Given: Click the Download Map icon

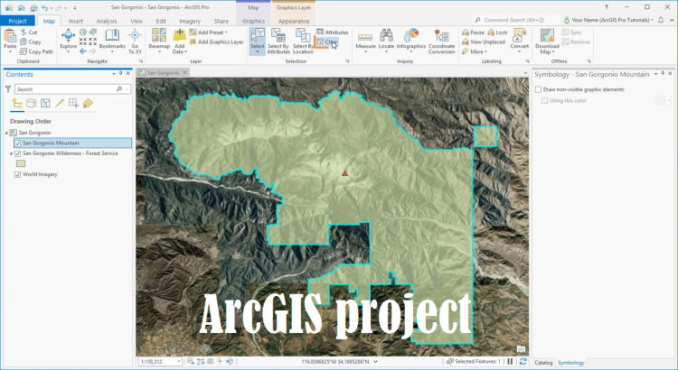Looking at the screenshot, I should click(547, 35).
